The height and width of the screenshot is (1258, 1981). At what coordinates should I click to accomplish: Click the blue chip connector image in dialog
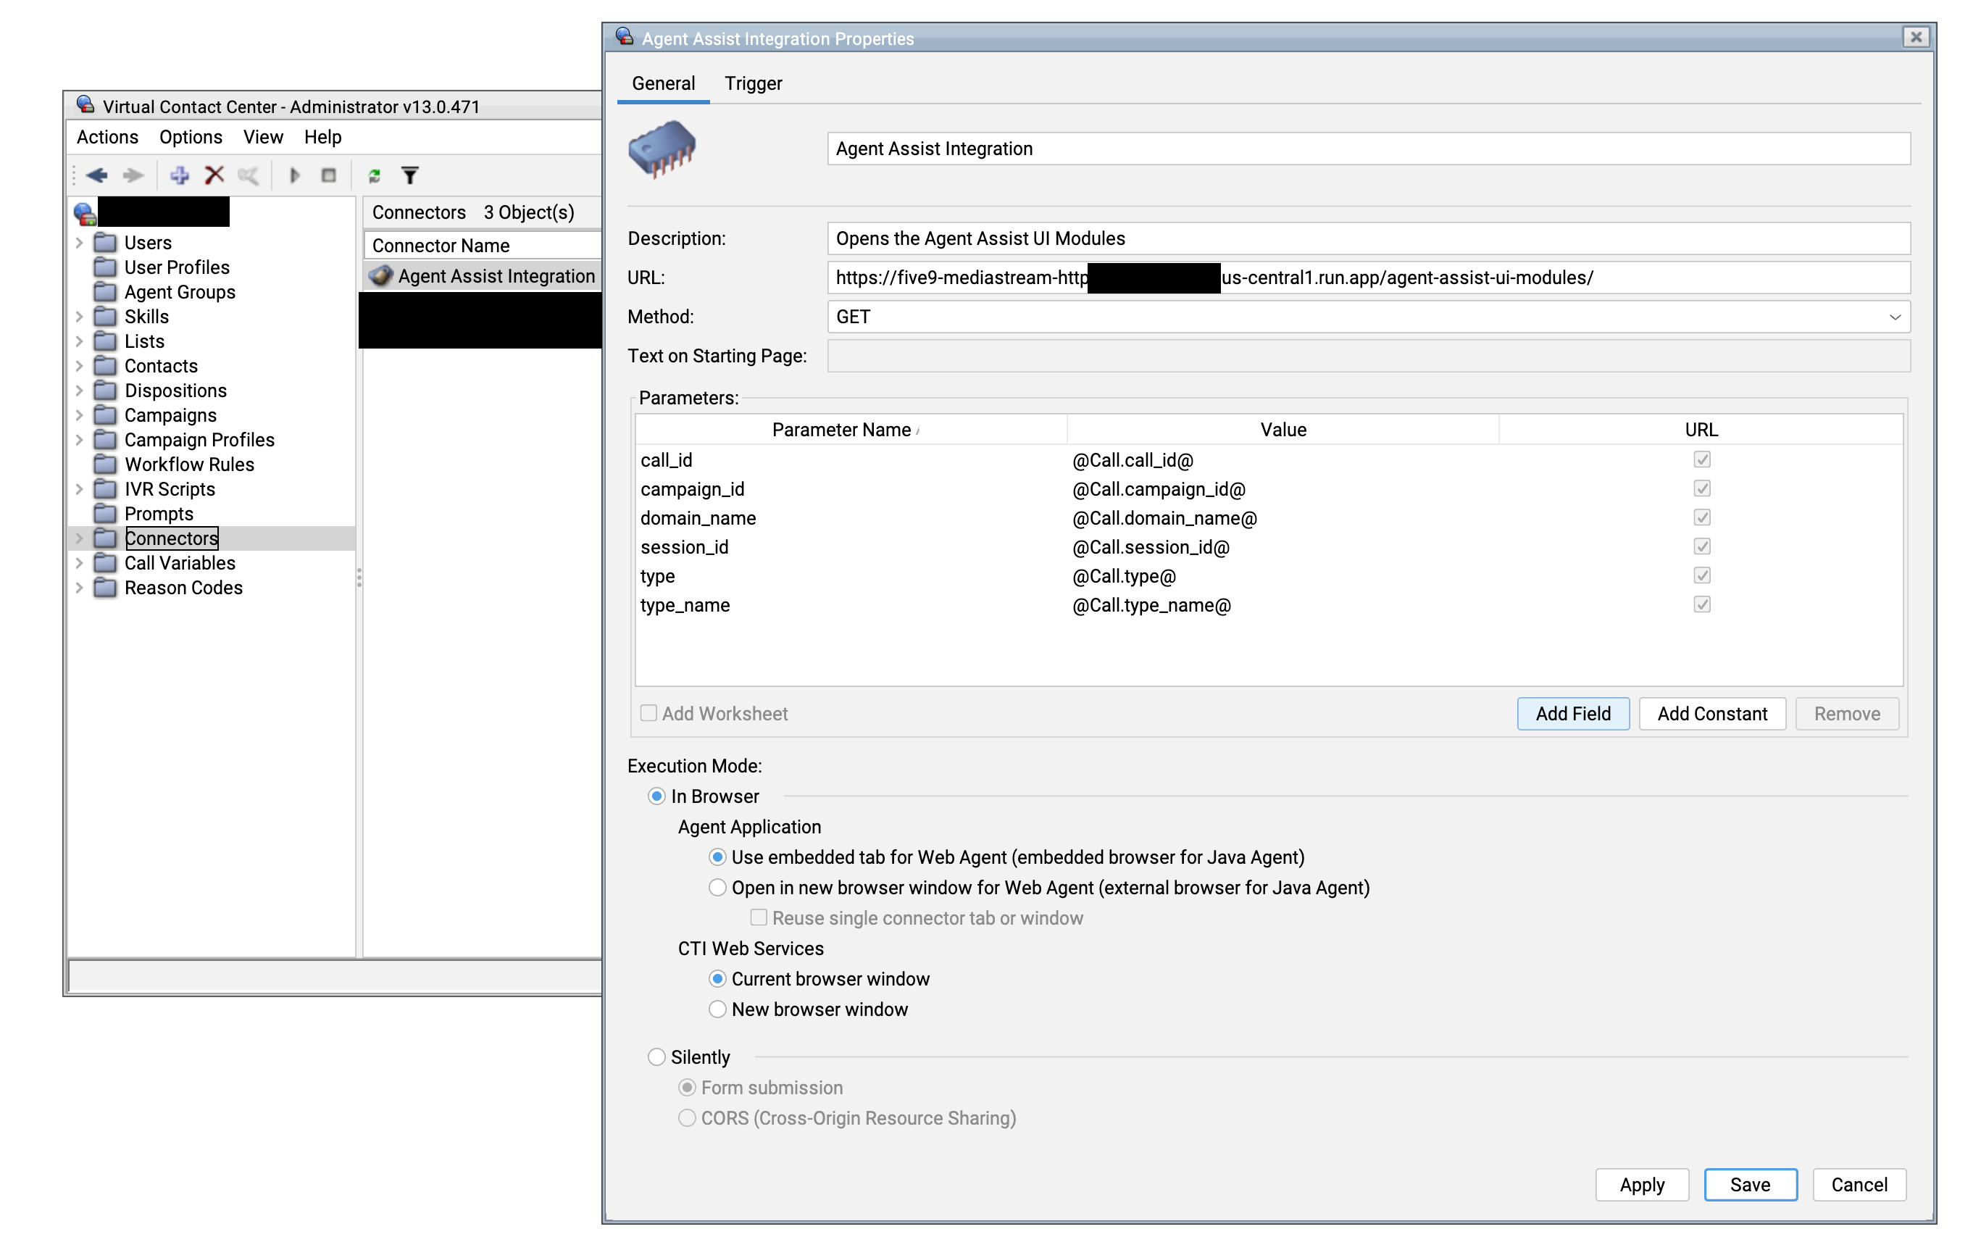tap(662, 149)
